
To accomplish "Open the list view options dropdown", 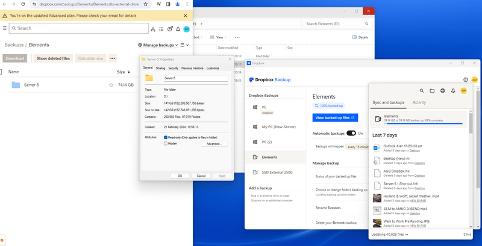I will click(184, 45).
